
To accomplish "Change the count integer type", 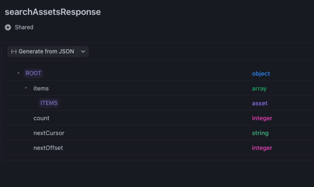I will coord(262,118).
